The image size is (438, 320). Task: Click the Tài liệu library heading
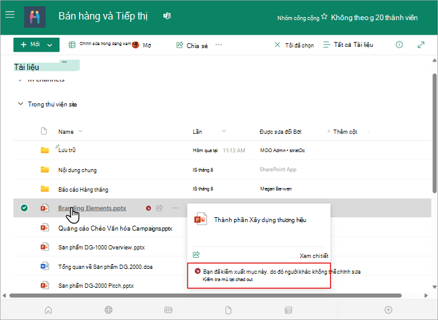(x=27, y=67)
